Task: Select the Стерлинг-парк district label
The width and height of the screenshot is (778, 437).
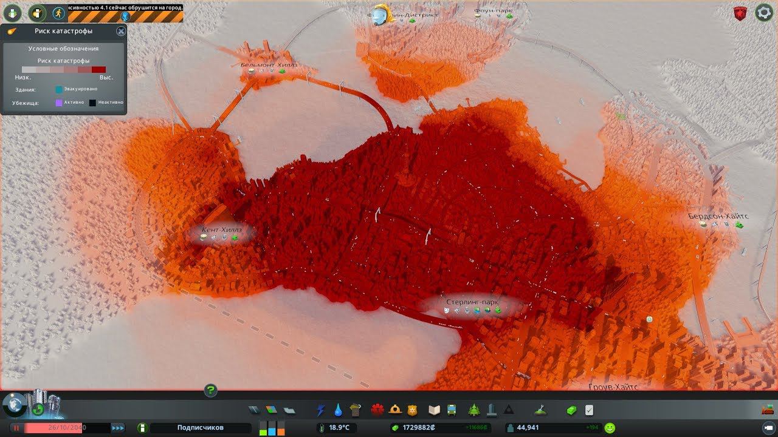Action: coord(472,302)
